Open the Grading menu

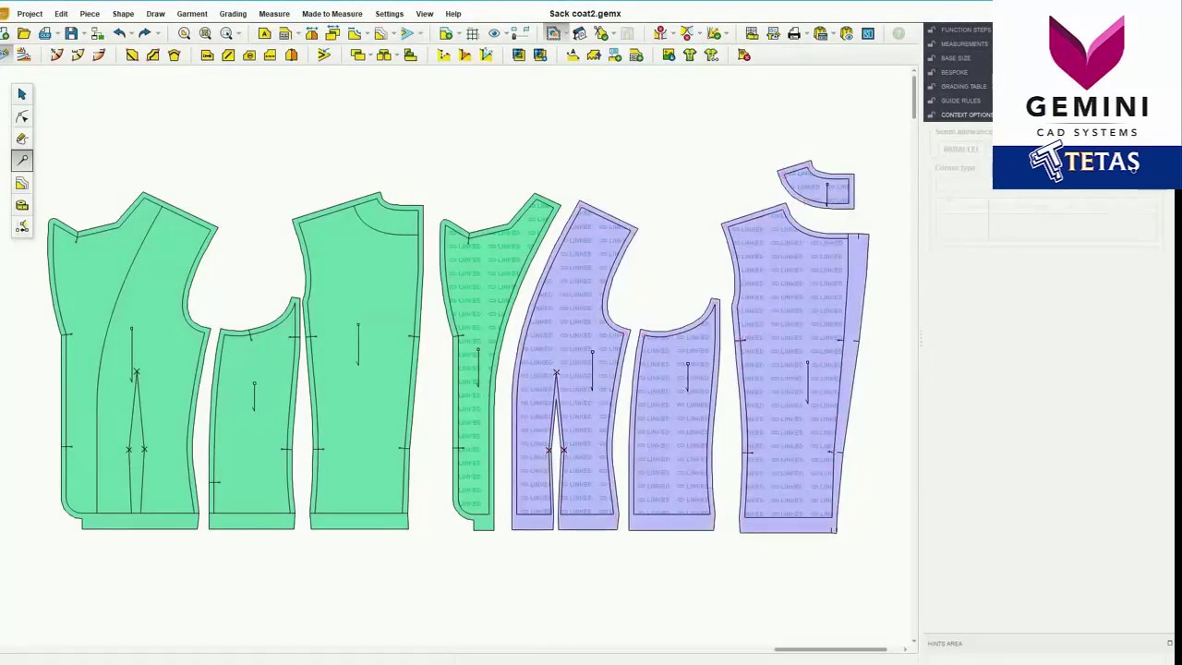pyautogui.click(x=233, y=14)
